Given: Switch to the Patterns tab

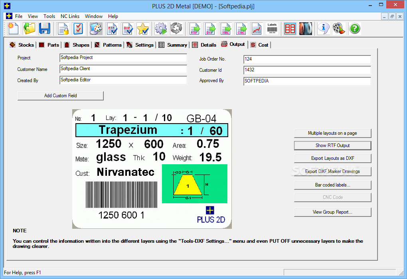Looking at the screenshot, I should (x=108, y=45).
